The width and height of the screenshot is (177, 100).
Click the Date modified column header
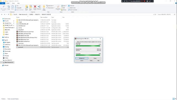click(x=44, y=17)
